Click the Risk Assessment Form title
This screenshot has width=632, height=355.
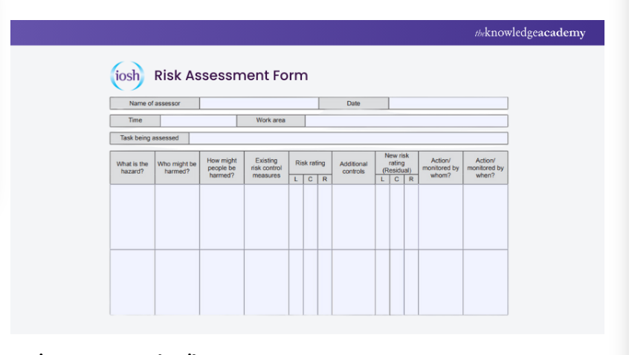tap(230, 76)
